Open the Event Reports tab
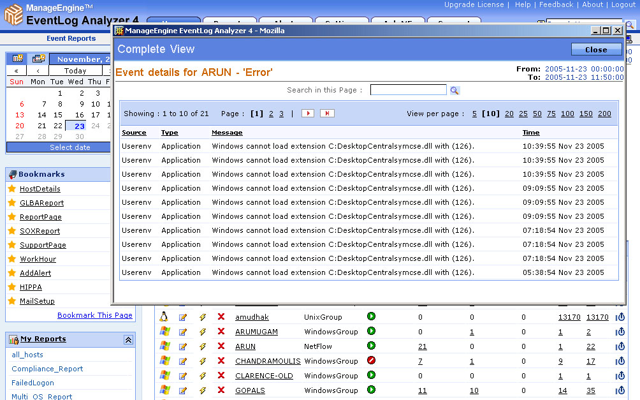 tap(71, 38)
